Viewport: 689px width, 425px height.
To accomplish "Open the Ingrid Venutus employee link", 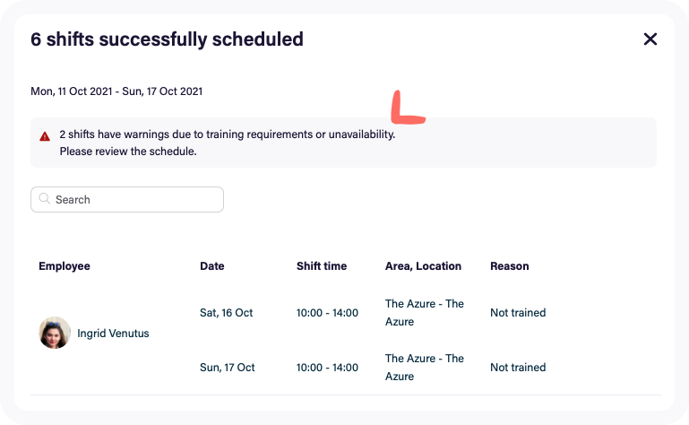I will click(x=113, y=334).
